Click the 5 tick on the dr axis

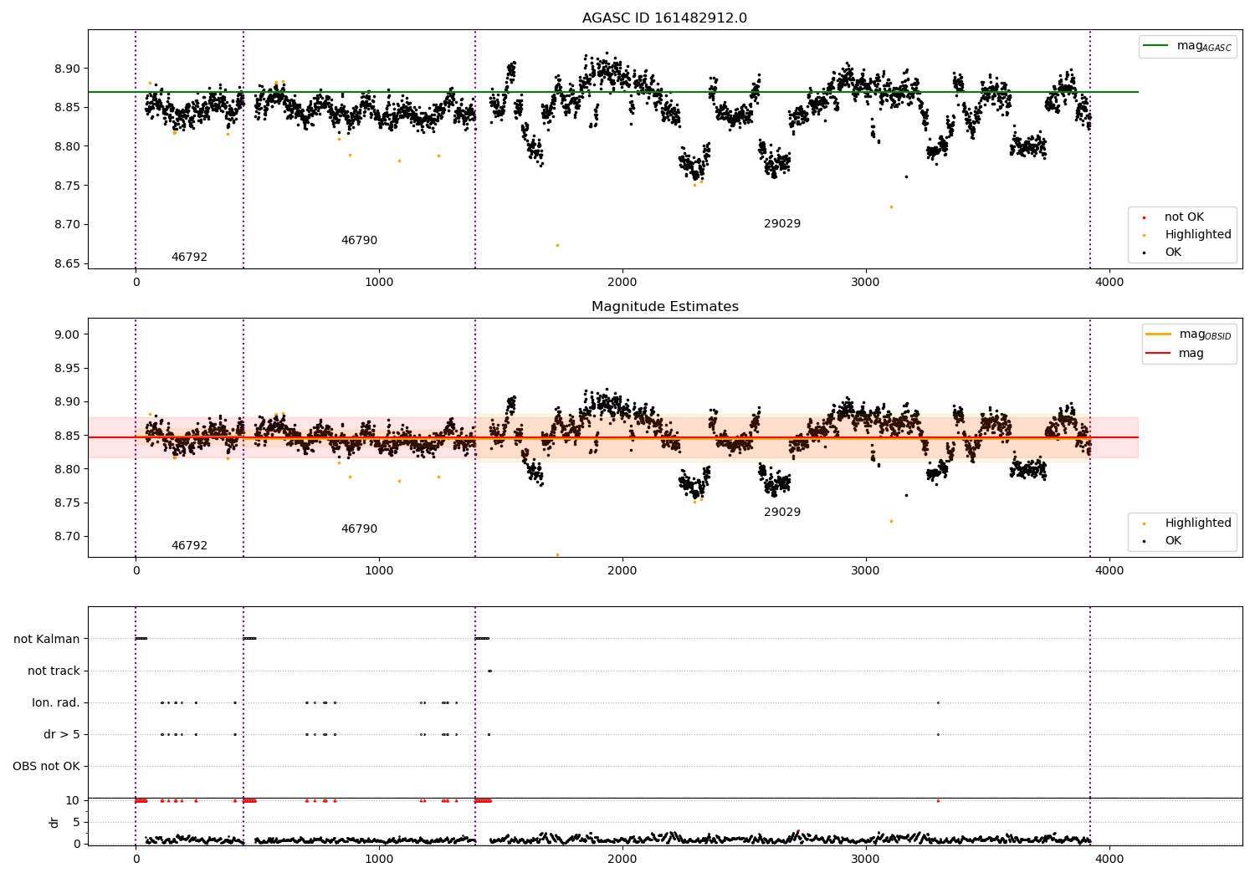[76, 822]
